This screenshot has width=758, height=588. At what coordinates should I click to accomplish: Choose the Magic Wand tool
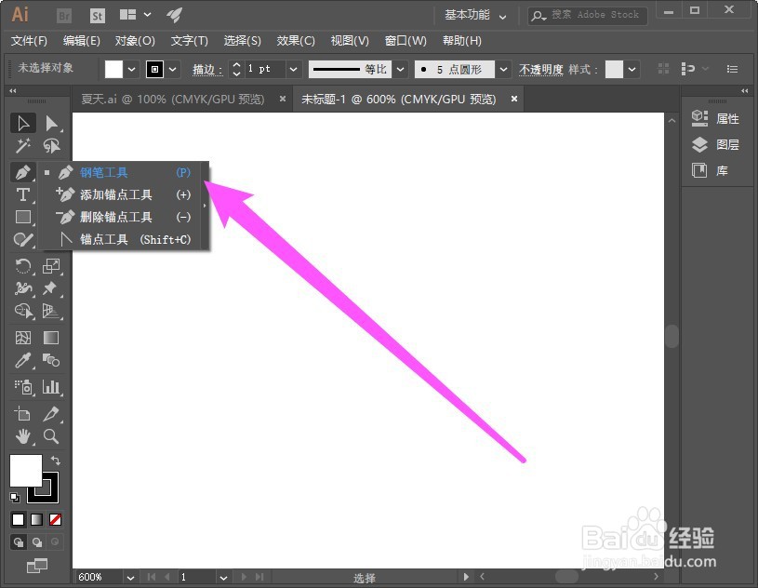pyautogui.click(x=22, y=145)
